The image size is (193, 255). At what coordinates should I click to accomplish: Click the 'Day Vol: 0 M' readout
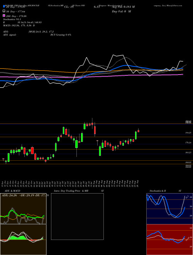coord(121,12)
